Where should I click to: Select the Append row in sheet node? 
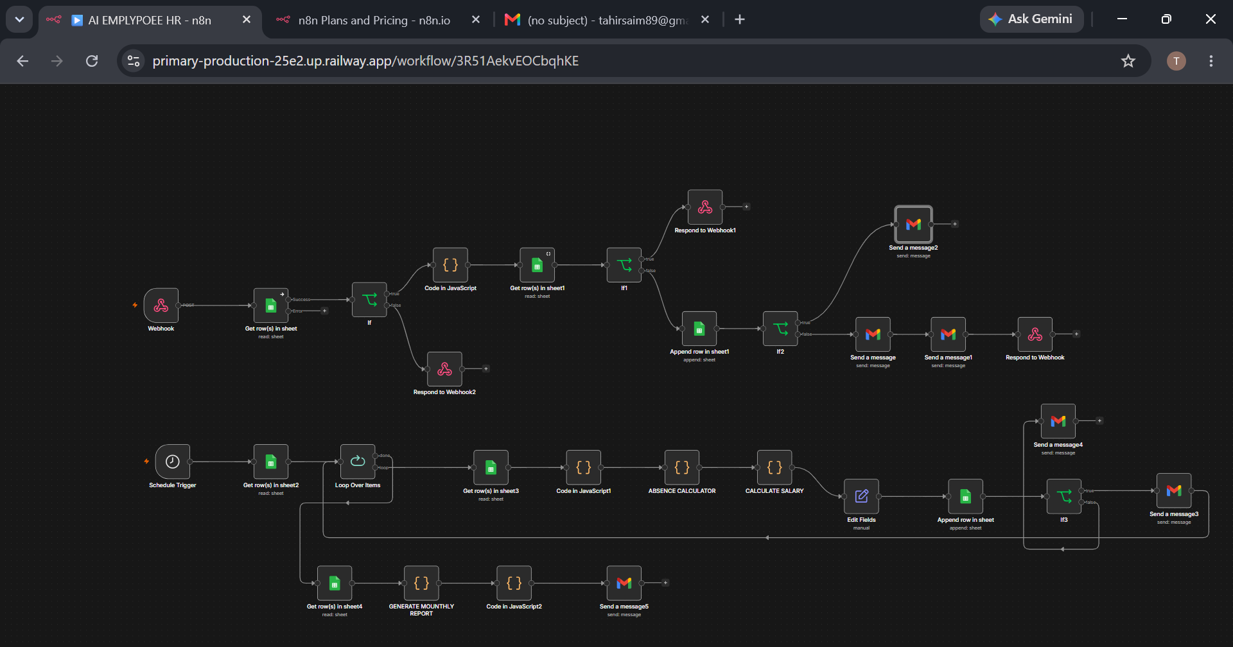(x=965, y=496)
